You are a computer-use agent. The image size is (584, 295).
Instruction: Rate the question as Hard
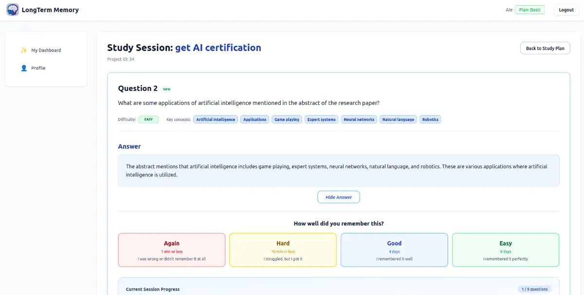(x=283, y=250)
